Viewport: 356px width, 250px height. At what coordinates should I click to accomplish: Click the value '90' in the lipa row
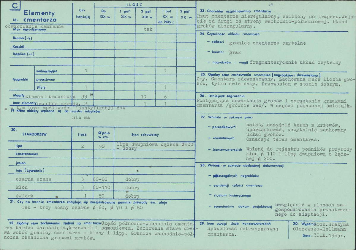102,146
